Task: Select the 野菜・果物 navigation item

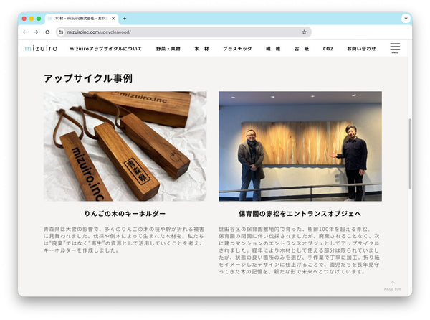Action: tap(168, 49)
